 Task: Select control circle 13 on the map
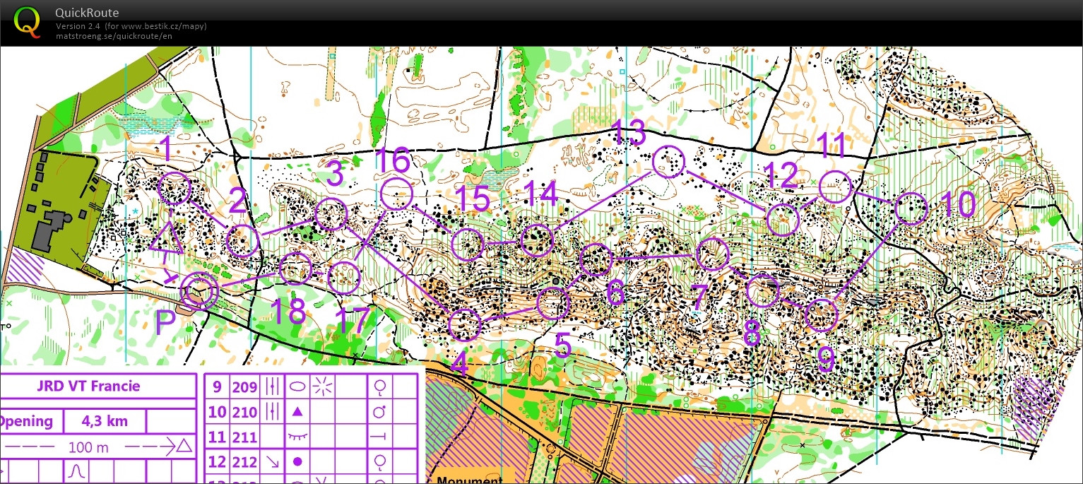point(668,162)
